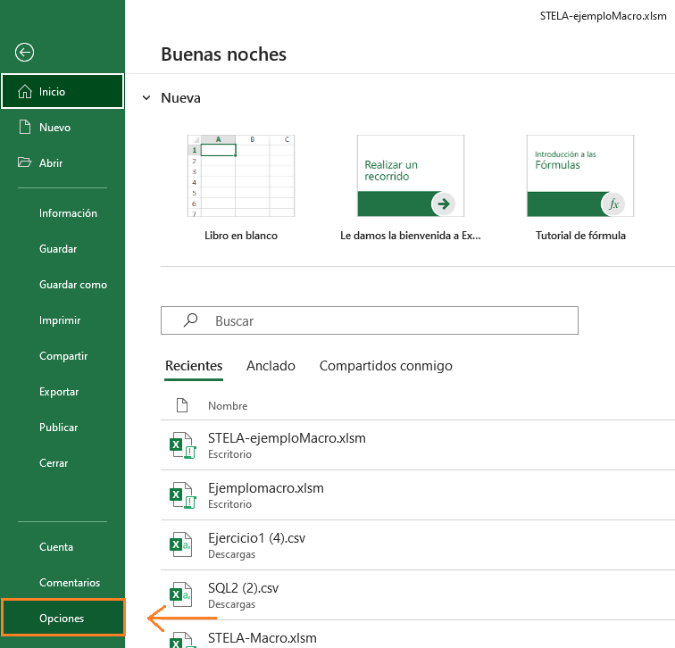
Task: Open recent file STELA-ejemploMacro.xlsm
Action: 418,445
